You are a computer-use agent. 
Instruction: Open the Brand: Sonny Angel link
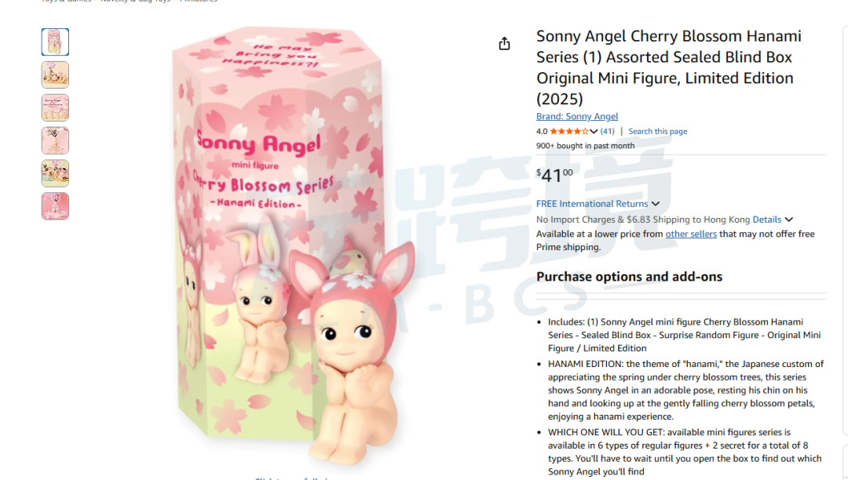pos(576,116)
